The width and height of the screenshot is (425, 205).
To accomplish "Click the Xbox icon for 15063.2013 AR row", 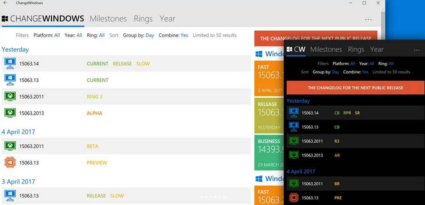I will click(294, 155).
